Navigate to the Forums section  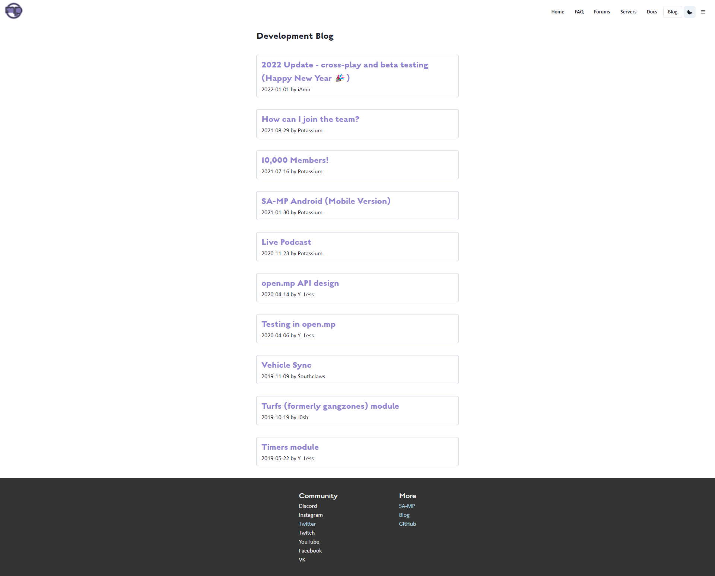pos(602,12)
